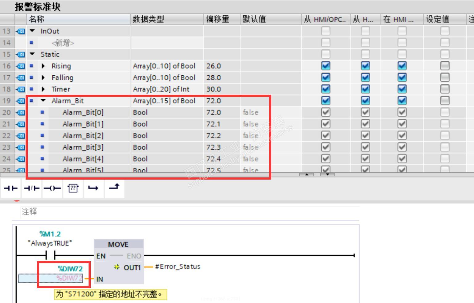Viewport: 474px width, 303px height.
Task: Insert an empty box instruction
Action: (73, 188)
